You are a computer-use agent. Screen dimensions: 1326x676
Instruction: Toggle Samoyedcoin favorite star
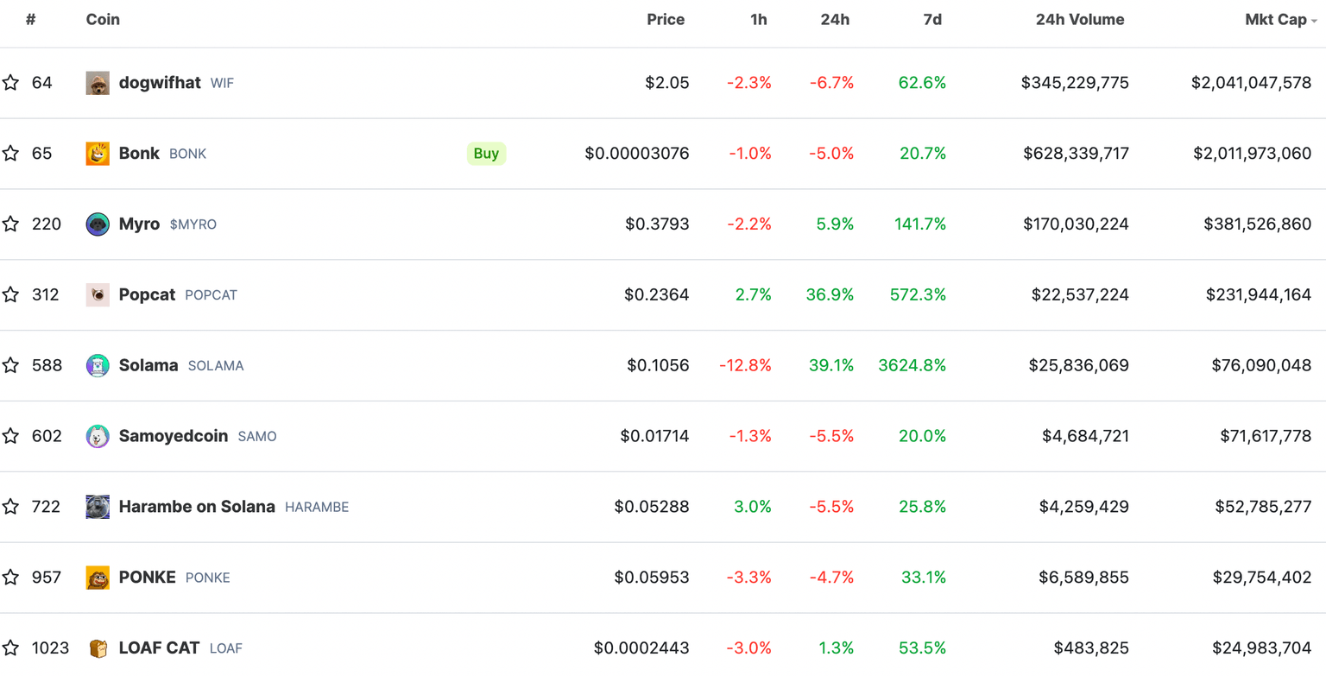click(10, 436)
